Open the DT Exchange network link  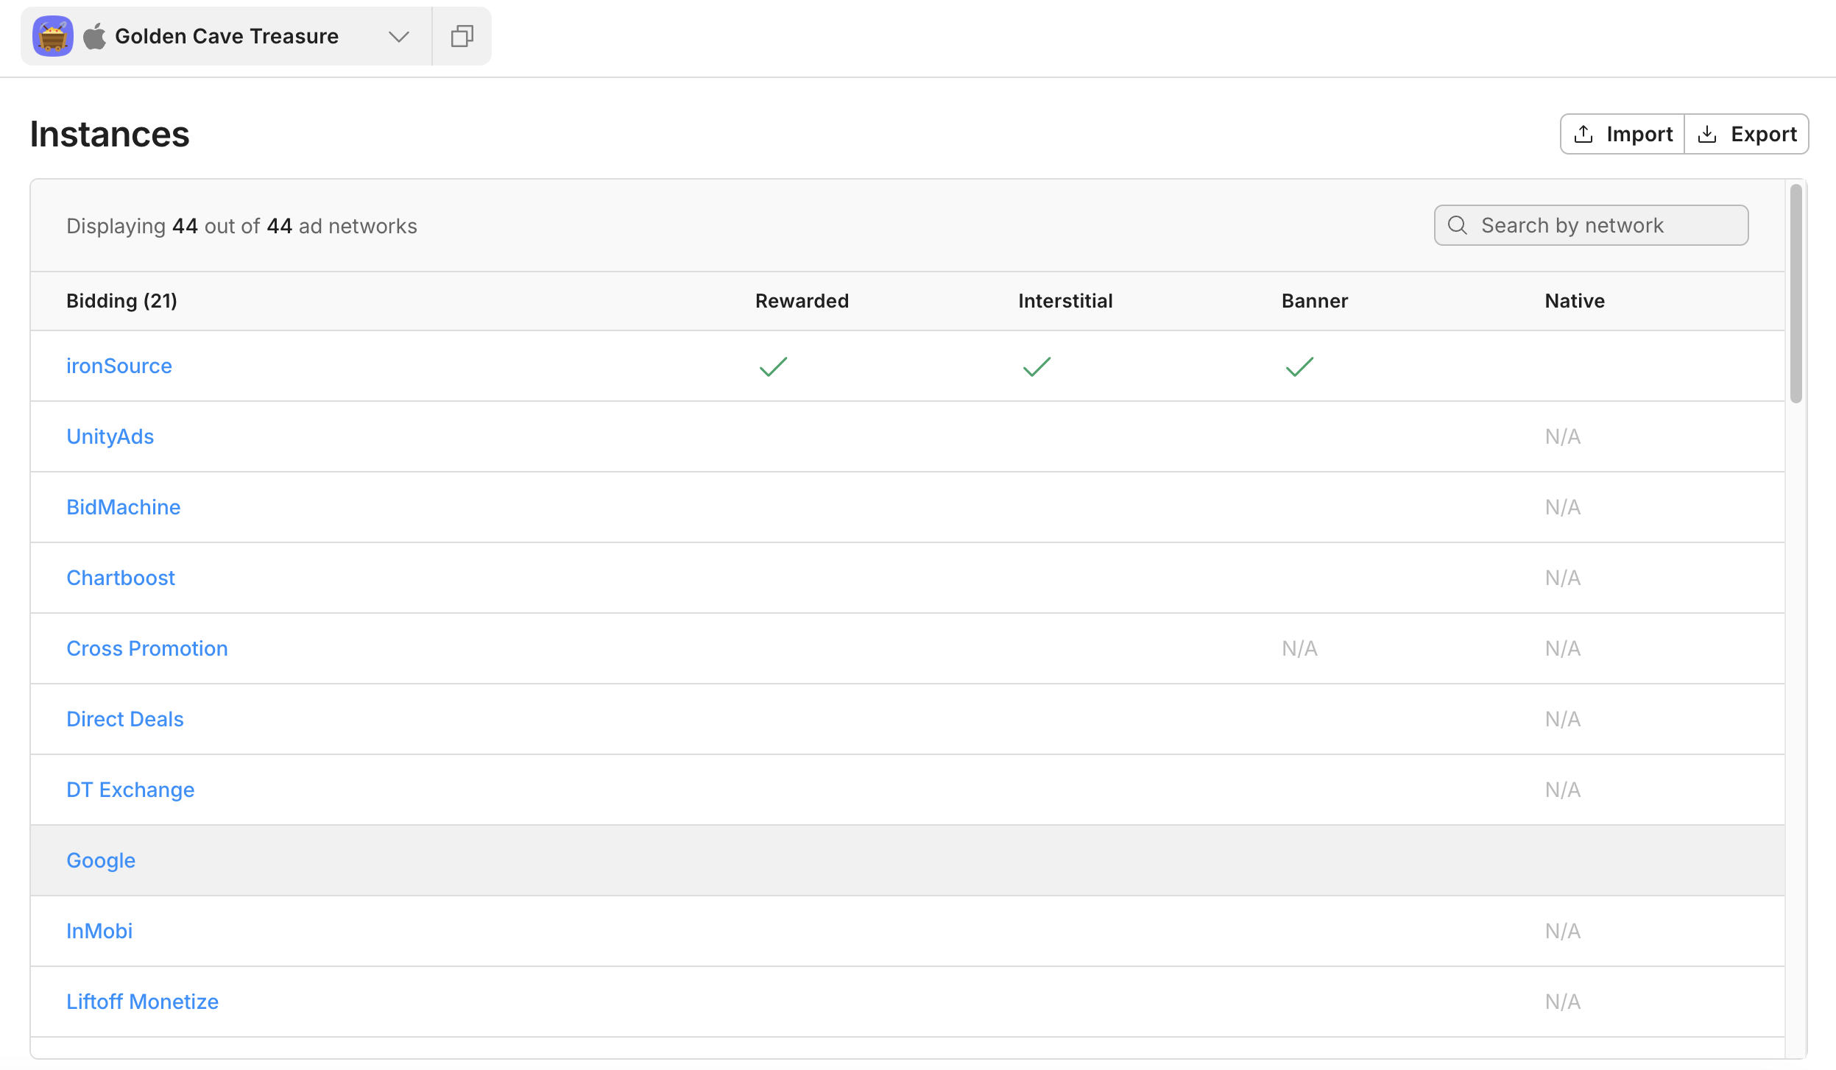click(x=130, y=790)
